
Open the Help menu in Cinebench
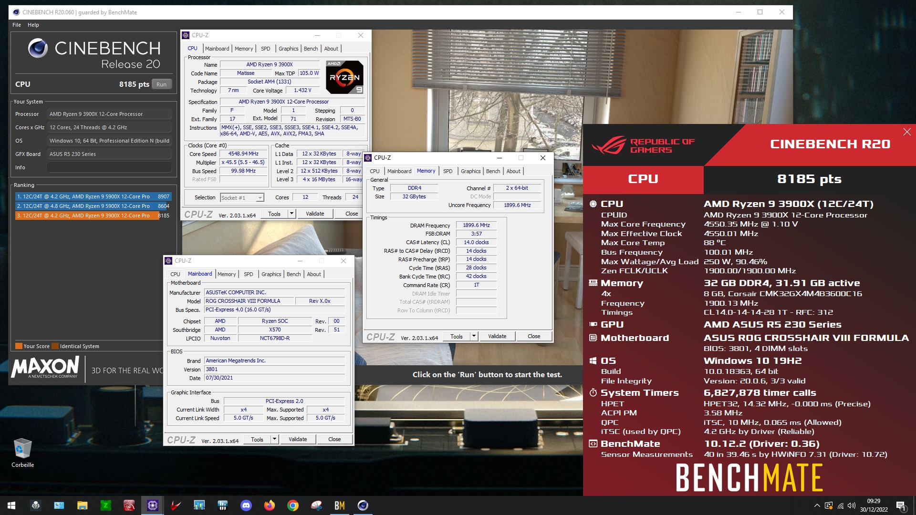tap(33, 25)
